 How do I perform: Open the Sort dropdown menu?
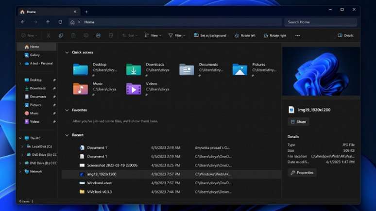130,35
